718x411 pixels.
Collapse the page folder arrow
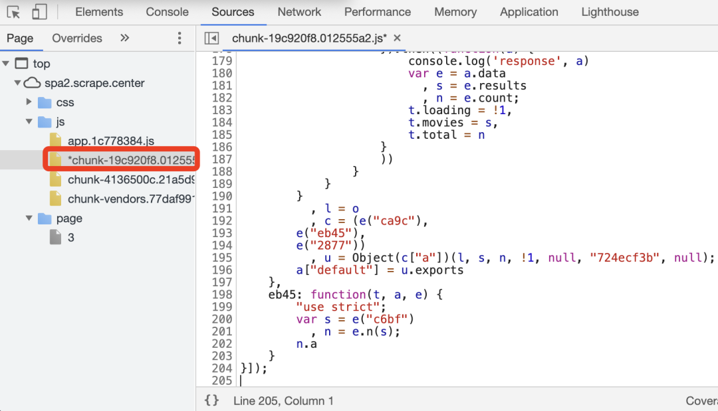click(x=29, y=218)
